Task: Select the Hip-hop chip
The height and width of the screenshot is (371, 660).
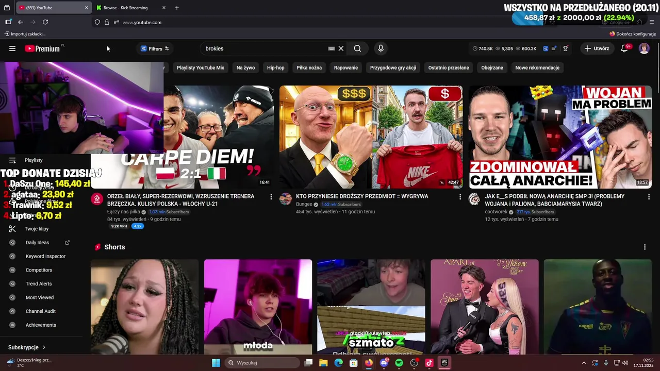Action: coord(275,68)
